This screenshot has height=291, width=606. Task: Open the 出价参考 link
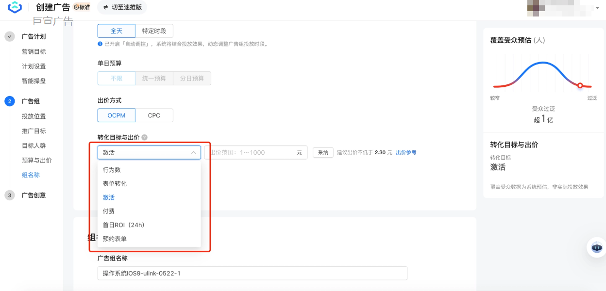coord(406,152)
